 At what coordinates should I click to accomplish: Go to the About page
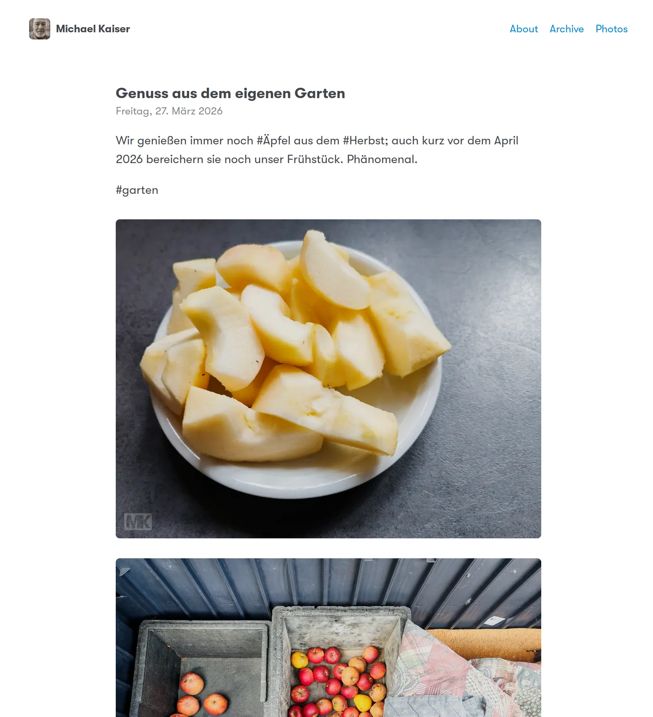(x=524, y=29)
